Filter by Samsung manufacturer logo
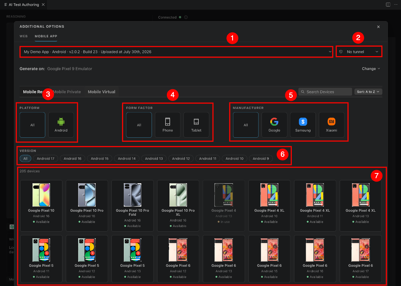 tap(303, 122)
